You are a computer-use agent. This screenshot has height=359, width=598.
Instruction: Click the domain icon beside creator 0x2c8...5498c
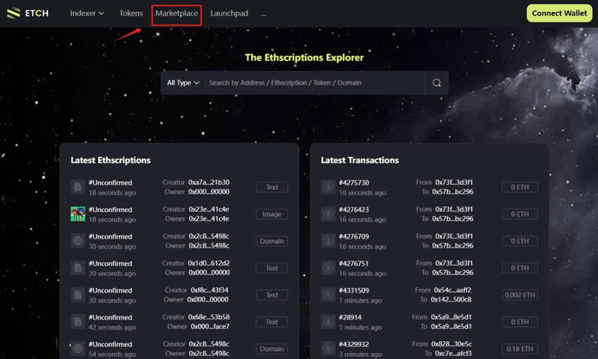pyautogui.click(x=78, y=241)
